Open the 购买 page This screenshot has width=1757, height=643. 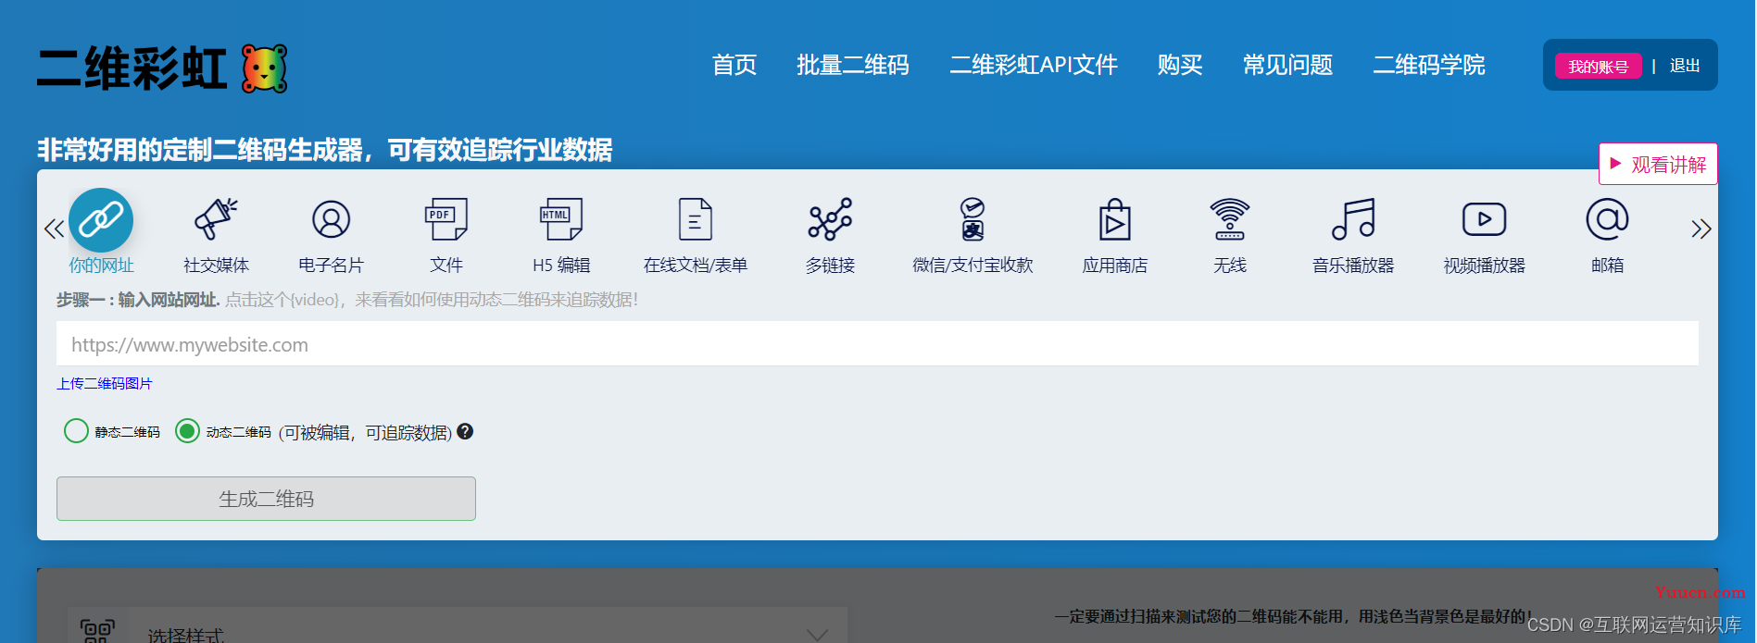[1180, 65]
